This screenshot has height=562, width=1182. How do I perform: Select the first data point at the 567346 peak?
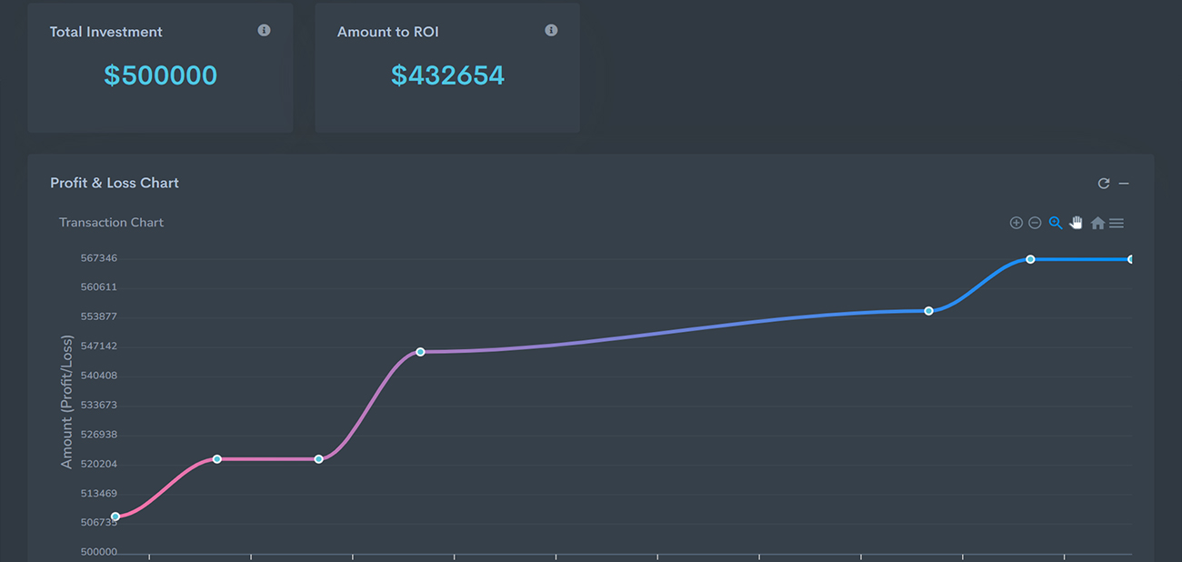pos(1030,259)
